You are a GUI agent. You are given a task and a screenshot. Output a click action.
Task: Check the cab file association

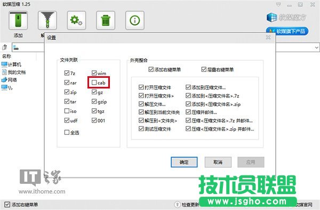(x=94, y=83)
